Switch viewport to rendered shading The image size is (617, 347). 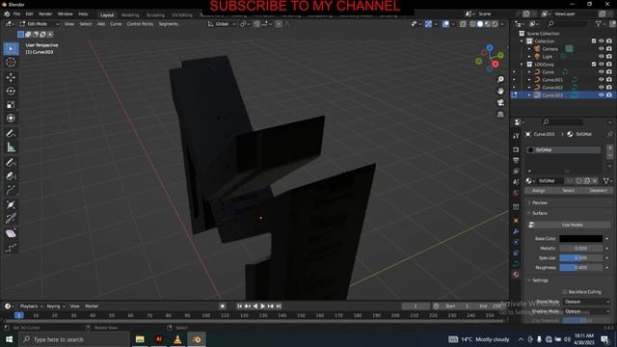pyautogui.click(x=495, y=24)
